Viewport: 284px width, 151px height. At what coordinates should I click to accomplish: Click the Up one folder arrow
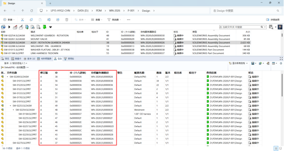(23, 11)
